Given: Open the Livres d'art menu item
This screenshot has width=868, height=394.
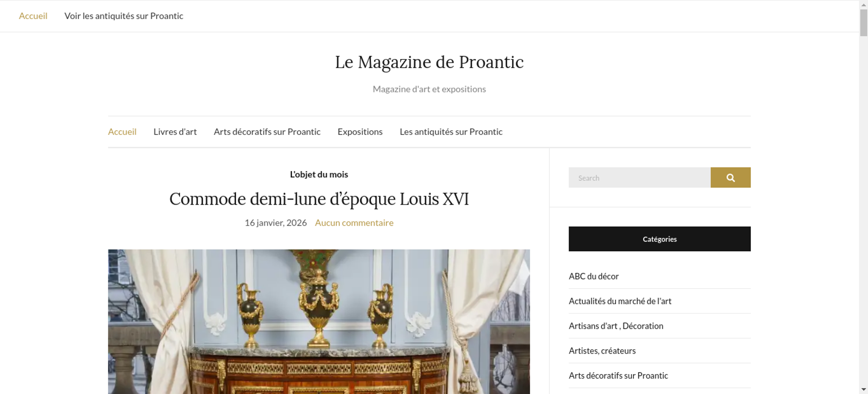Looking at the screenshot, I should (175, 132).
